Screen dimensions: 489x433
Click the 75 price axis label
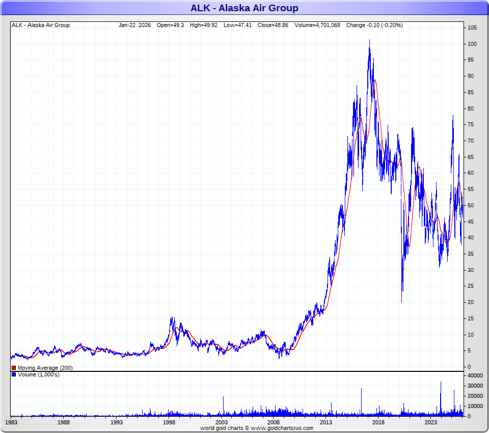pyautogui.click(x=471, y=124)
